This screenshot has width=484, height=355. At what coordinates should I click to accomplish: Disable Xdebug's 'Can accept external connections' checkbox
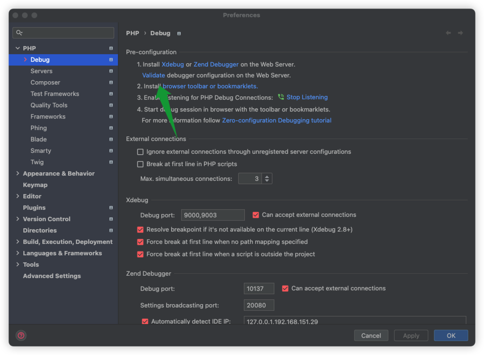point(255,215)
